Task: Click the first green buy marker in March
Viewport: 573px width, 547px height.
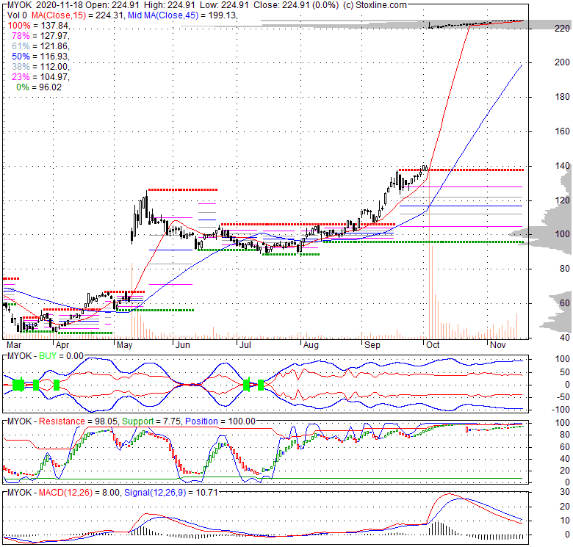Action: (18, 385)
